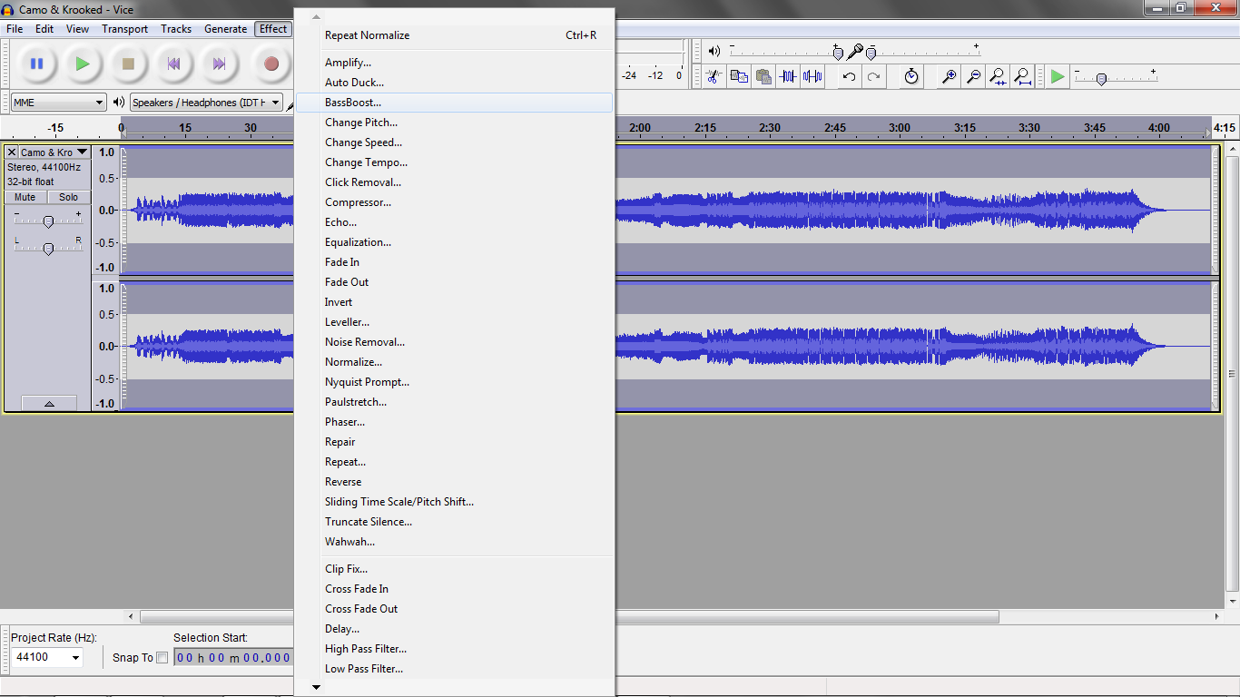Start playback with the green Play button
The image size is (1240, 697).
[x=83, y=64]
